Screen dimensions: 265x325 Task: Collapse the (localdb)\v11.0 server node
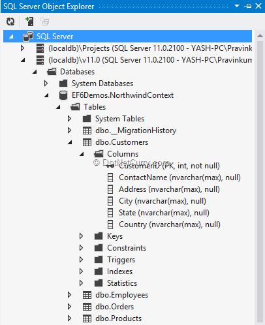[x=23, y=60]
